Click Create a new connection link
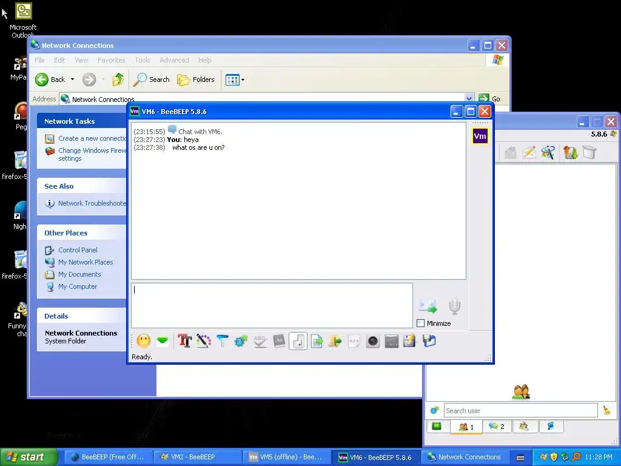This screenshot has width=621, height=466. [92, 138]
